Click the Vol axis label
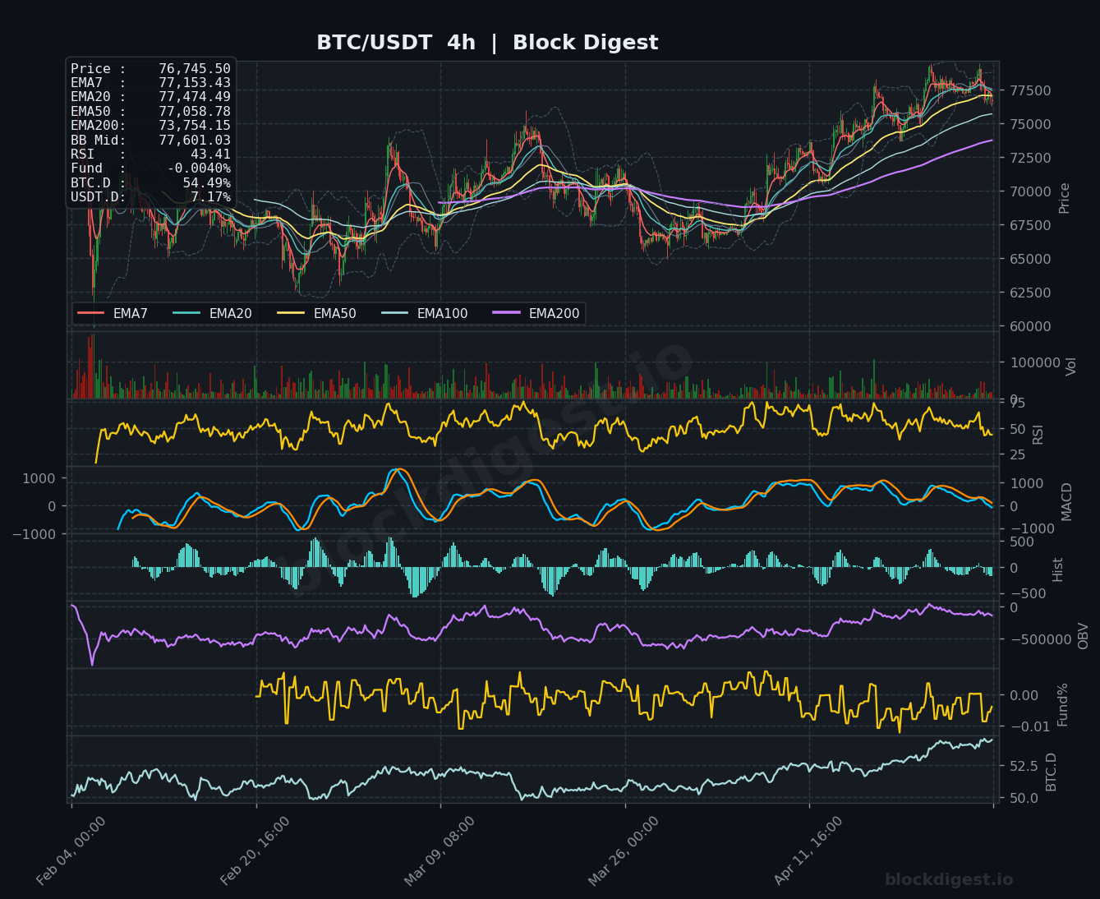This screenshot has height=899, width=1100. tap(1070, 367)
